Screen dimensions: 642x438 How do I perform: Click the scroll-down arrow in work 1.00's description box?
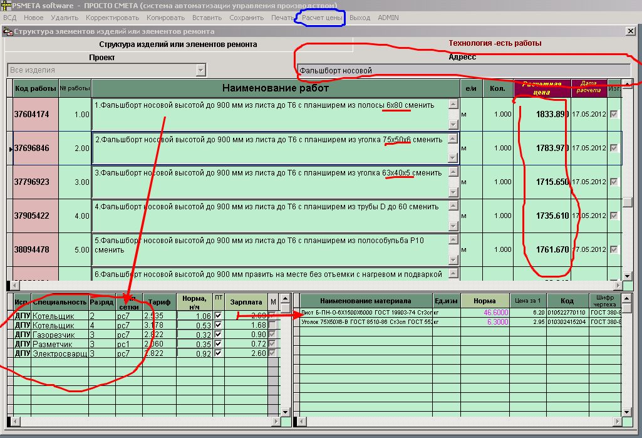click(453, 124)
